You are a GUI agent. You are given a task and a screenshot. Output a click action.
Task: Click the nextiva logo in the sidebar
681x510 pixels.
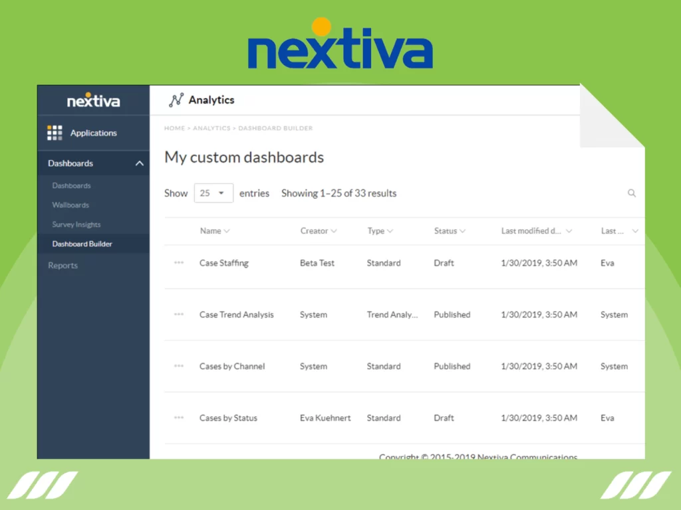click(93, 101)
